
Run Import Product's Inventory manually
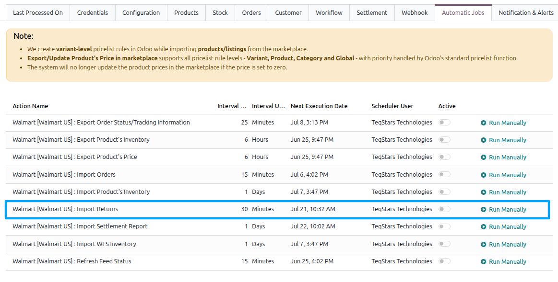[504, 192]
